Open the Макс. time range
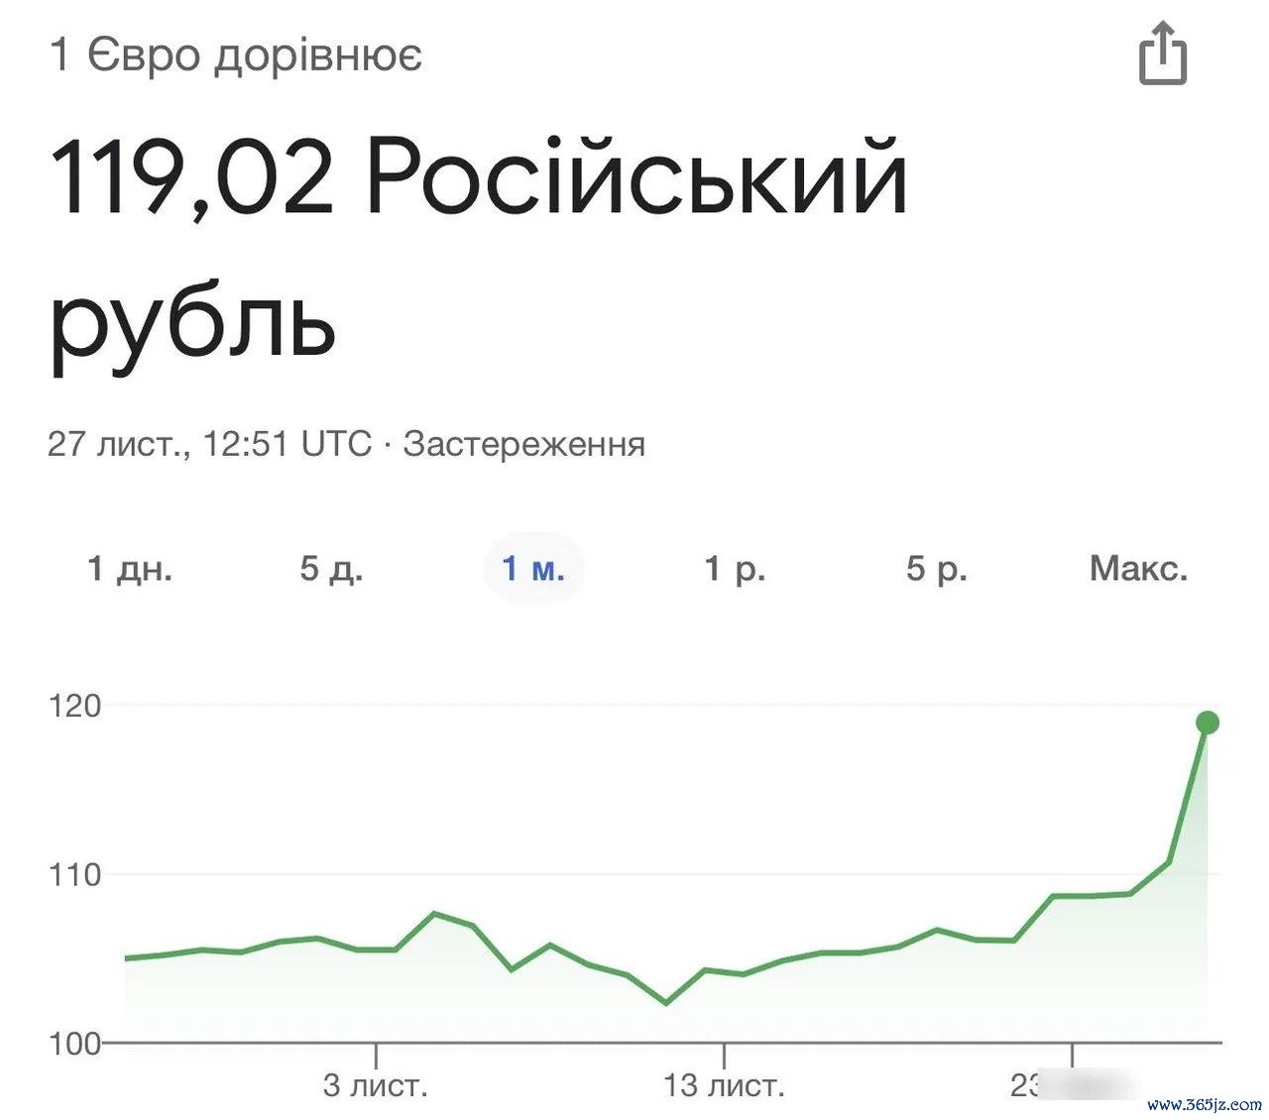Screen dimensions: 1269x1120 click(1139, 569)
